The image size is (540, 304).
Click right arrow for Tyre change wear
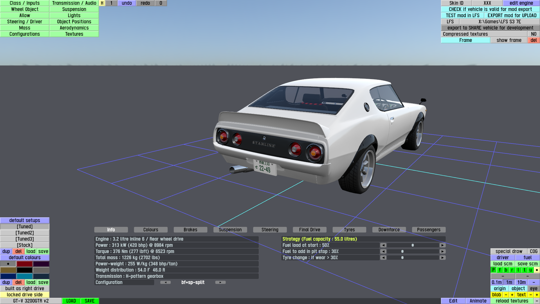pos(442,258)
